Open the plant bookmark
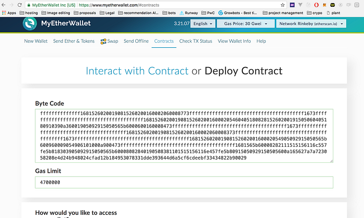364x218 pixels. pyautogui.click(x=333, y=13)
